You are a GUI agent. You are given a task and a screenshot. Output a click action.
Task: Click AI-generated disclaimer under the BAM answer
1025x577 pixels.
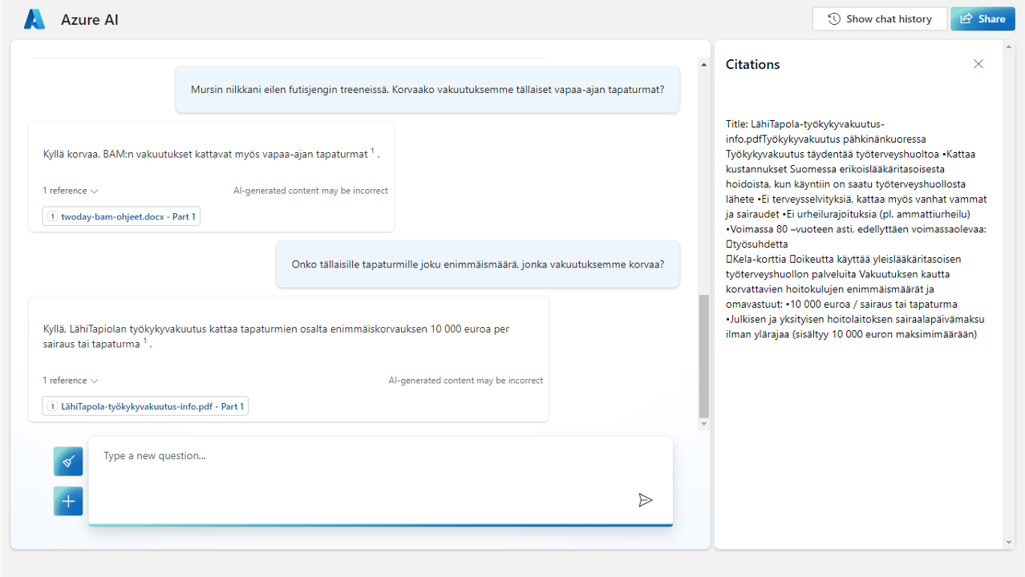(310, 191)
